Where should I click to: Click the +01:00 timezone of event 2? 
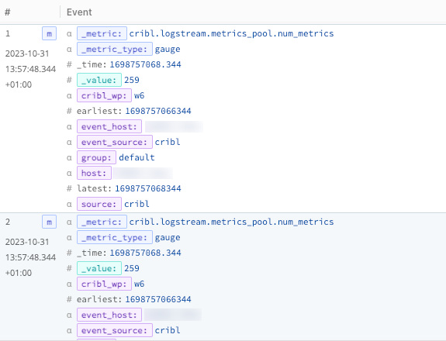pos(19,273)
